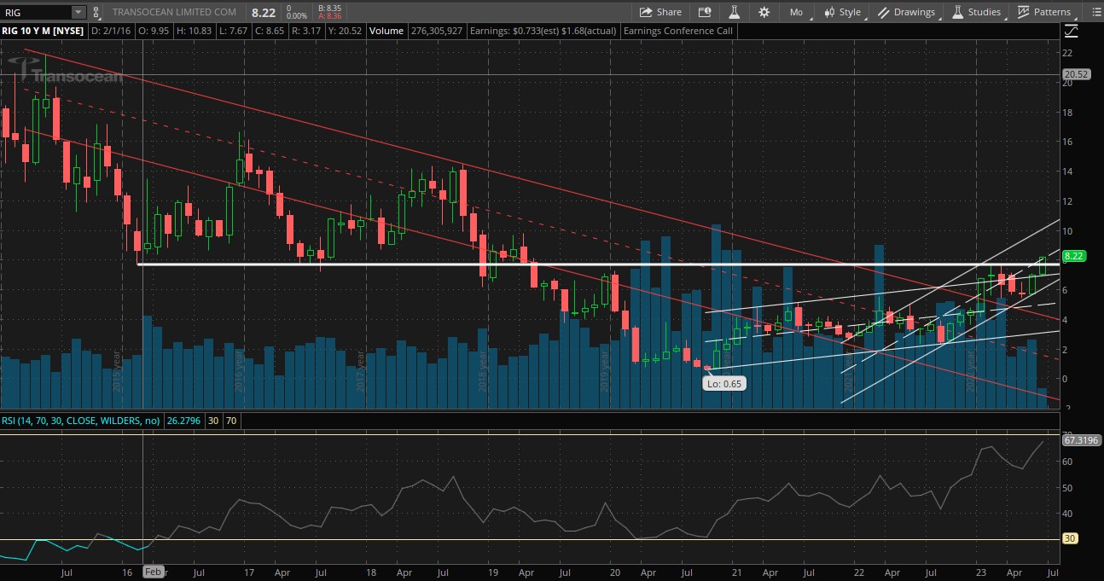The image size is (1104, 581).
Task: Open the Style menu
Action: (842, 12)
